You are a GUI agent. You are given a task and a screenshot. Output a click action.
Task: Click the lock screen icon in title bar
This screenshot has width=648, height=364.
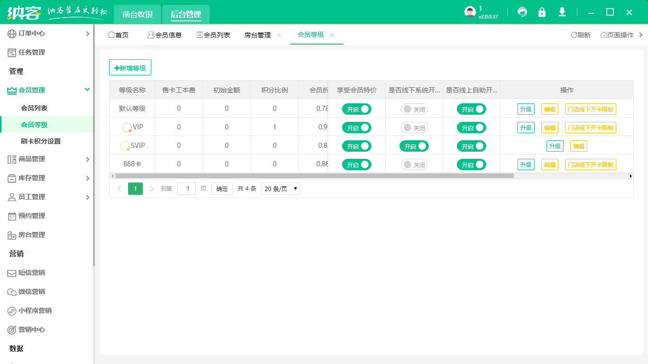542,12
